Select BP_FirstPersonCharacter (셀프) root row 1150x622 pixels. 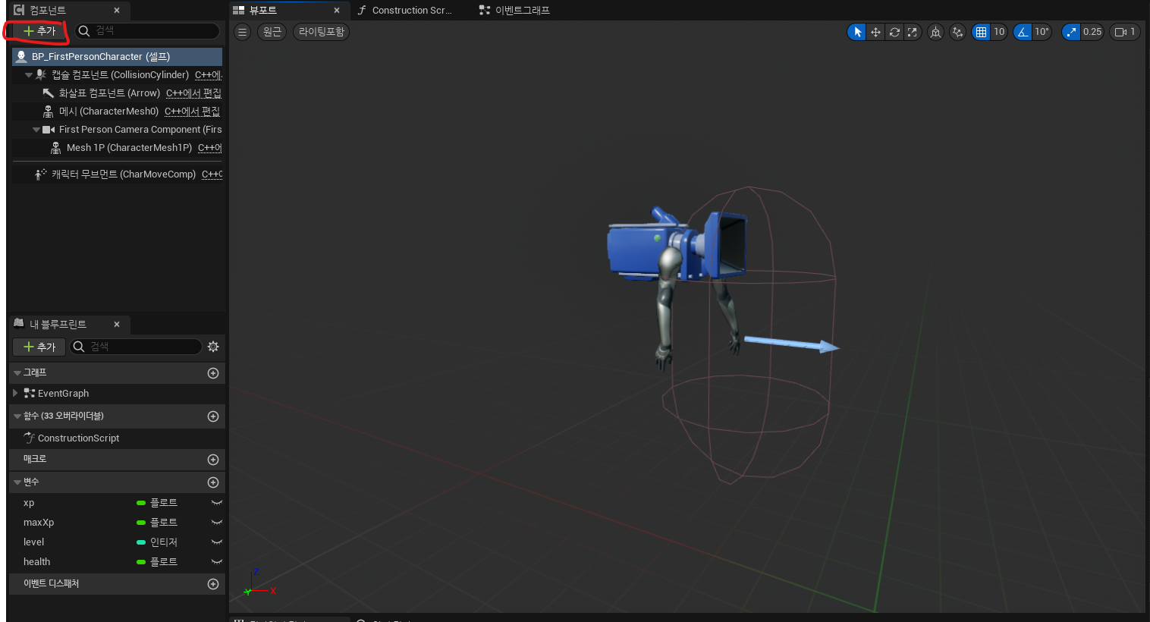click(x=117, y=57)
